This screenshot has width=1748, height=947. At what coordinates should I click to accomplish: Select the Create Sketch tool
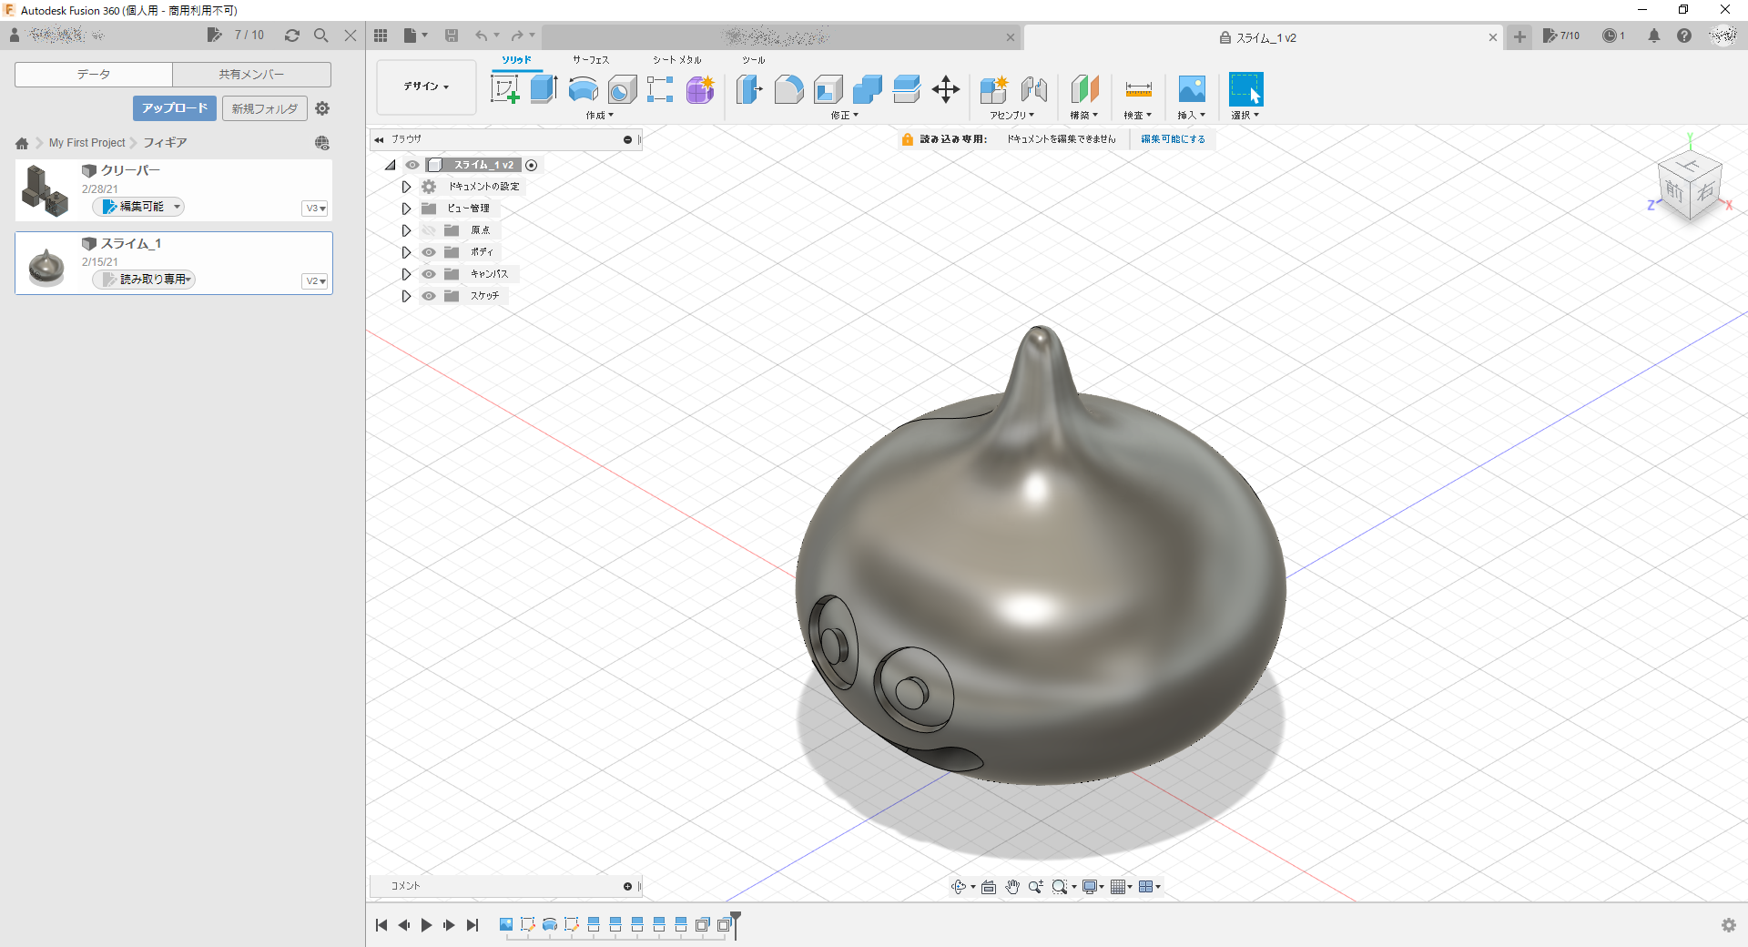pyautogui.click(x=504, y=89)
